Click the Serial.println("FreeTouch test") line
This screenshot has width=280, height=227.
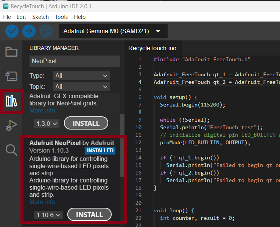[212, 127]
